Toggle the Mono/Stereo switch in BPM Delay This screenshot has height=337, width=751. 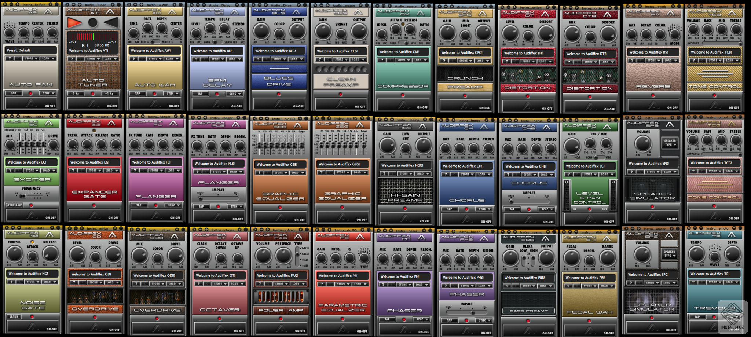click(x=218, y=42)
